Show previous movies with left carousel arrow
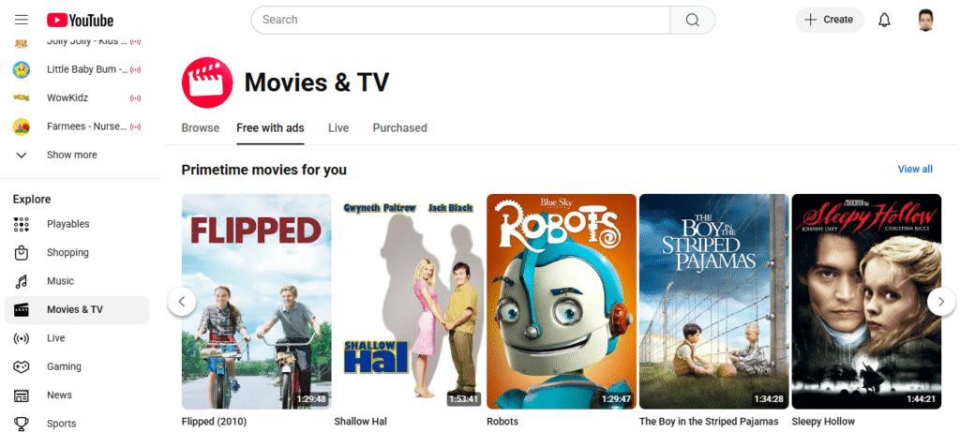 coord(182,301)
